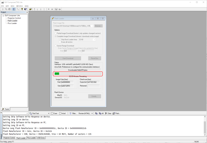This screenshot has width=207, height=143.
Task: Click the Reset Bus button
Action: [x=94, y=58]
